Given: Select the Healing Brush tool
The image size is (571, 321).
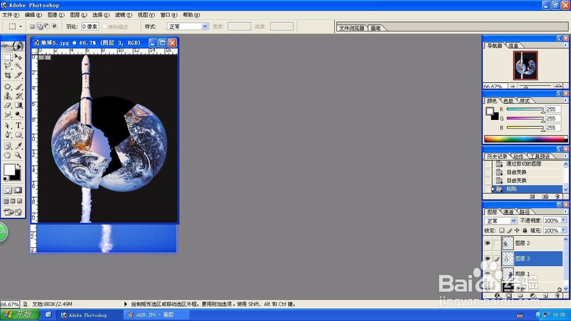Looking at the screenshot, I should coord(7,87).
